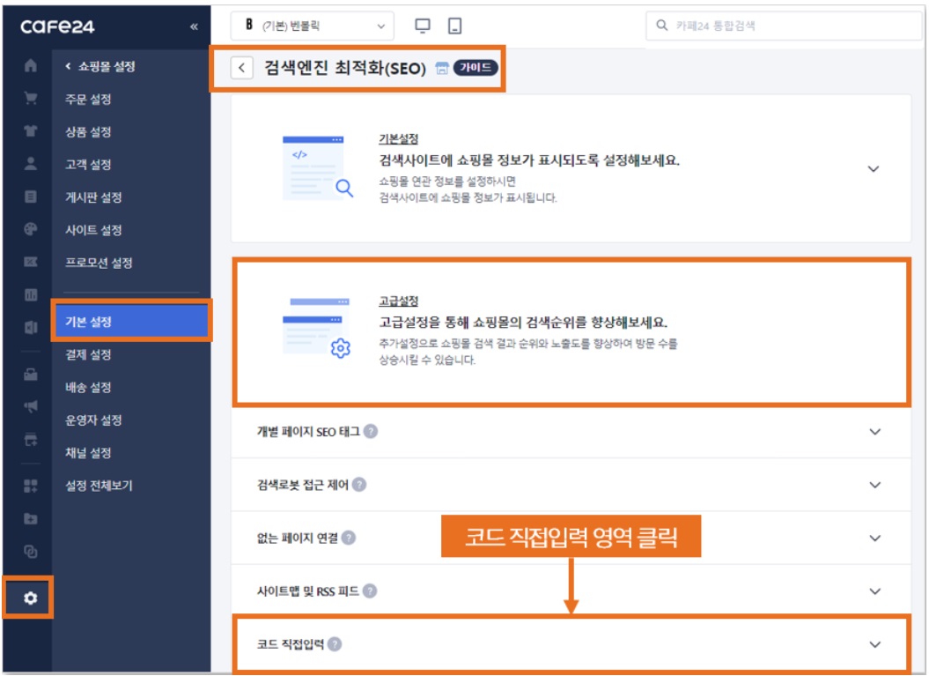Switch to mobile device preview
Viewport: 929px width, 676px height.
coord(455,26)
